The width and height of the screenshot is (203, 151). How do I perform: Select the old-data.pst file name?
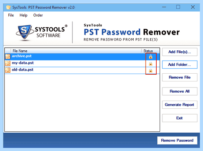23,70
